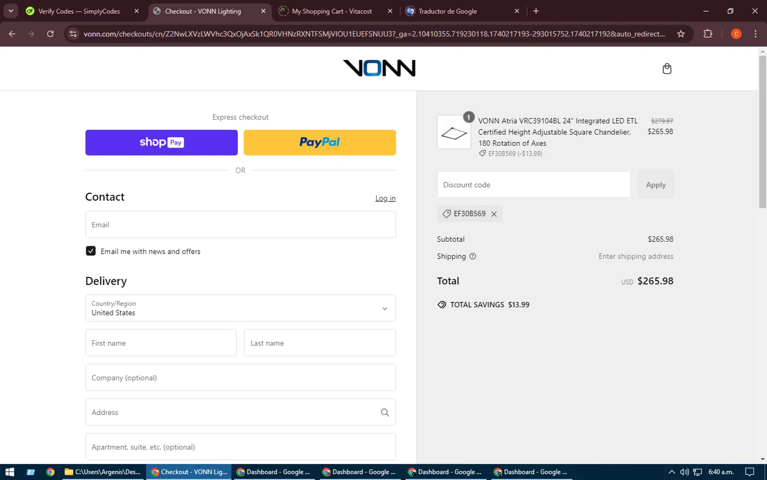Close the Verify Codes SimplyCodes tab
Screen dimensions: 767x480
pyautogui.click(x=137, y=11)
